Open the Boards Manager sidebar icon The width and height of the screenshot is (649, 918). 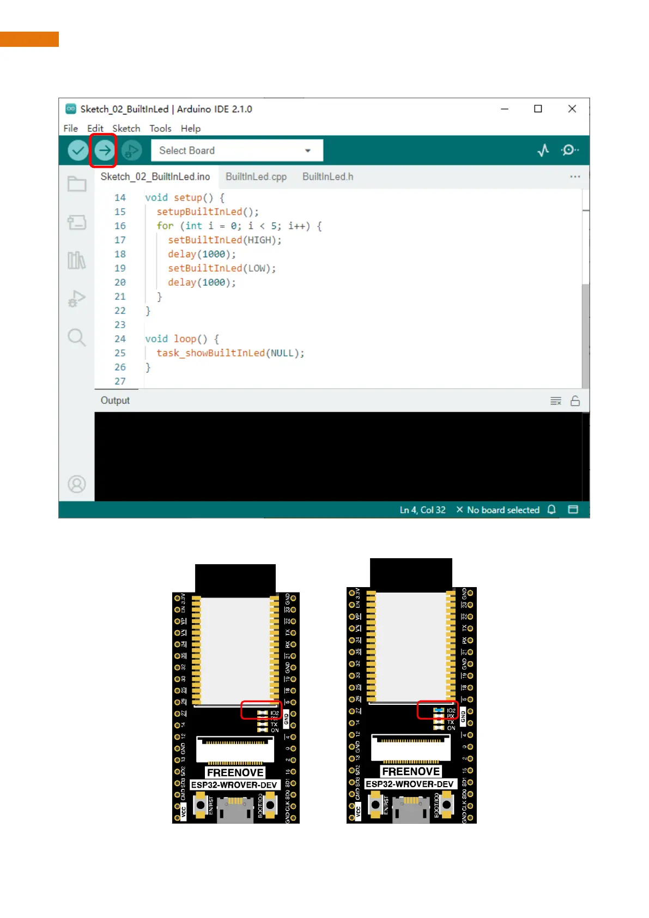tap(77, 222)
